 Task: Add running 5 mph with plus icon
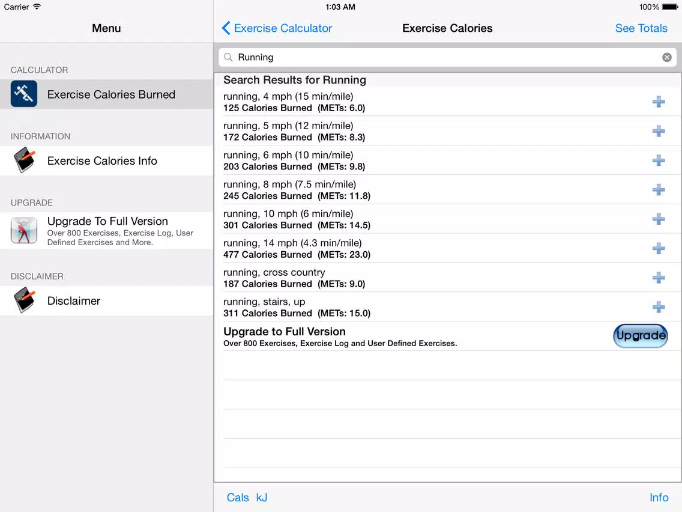point(658,131)
